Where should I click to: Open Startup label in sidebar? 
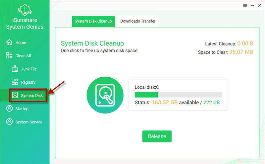pyautogui.click(x=22, y=109)
